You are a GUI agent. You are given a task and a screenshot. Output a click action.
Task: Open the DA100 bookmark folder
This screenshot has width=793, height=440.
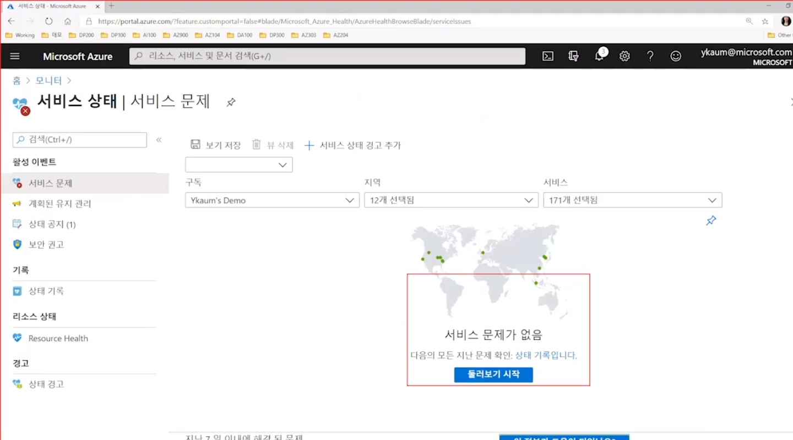pyautogui.click(x=240, y=35)
